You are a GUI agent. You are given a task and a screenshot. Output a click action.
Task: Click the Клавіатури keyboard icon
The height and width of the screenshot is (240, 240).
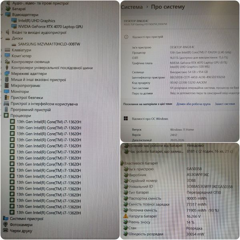(7, 50)
